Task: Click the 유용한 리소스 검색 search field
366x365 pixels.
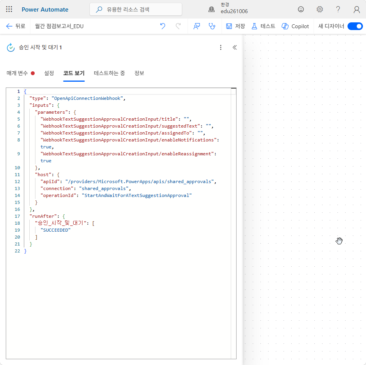Action: [136, 9]
